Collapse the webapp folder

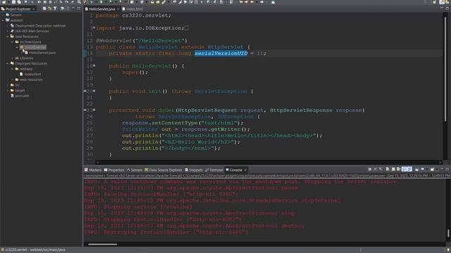point(13,69)
